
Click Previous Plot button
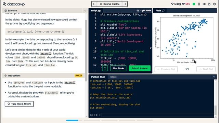(166, 69)
